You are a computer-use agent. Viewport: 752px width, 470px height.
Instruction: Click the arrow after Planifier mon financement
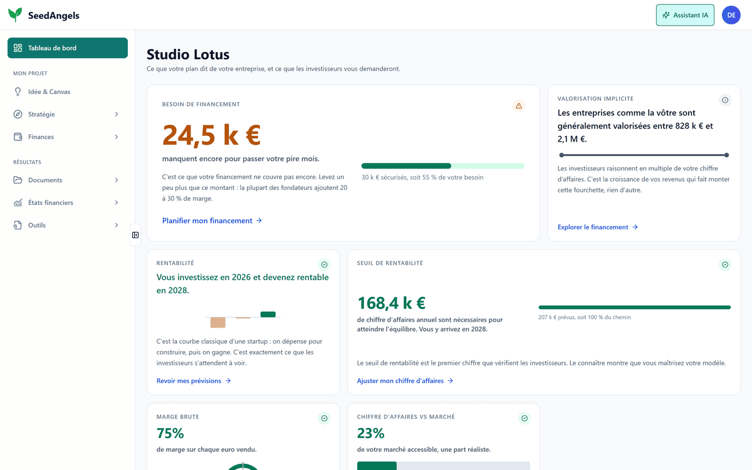259,221
